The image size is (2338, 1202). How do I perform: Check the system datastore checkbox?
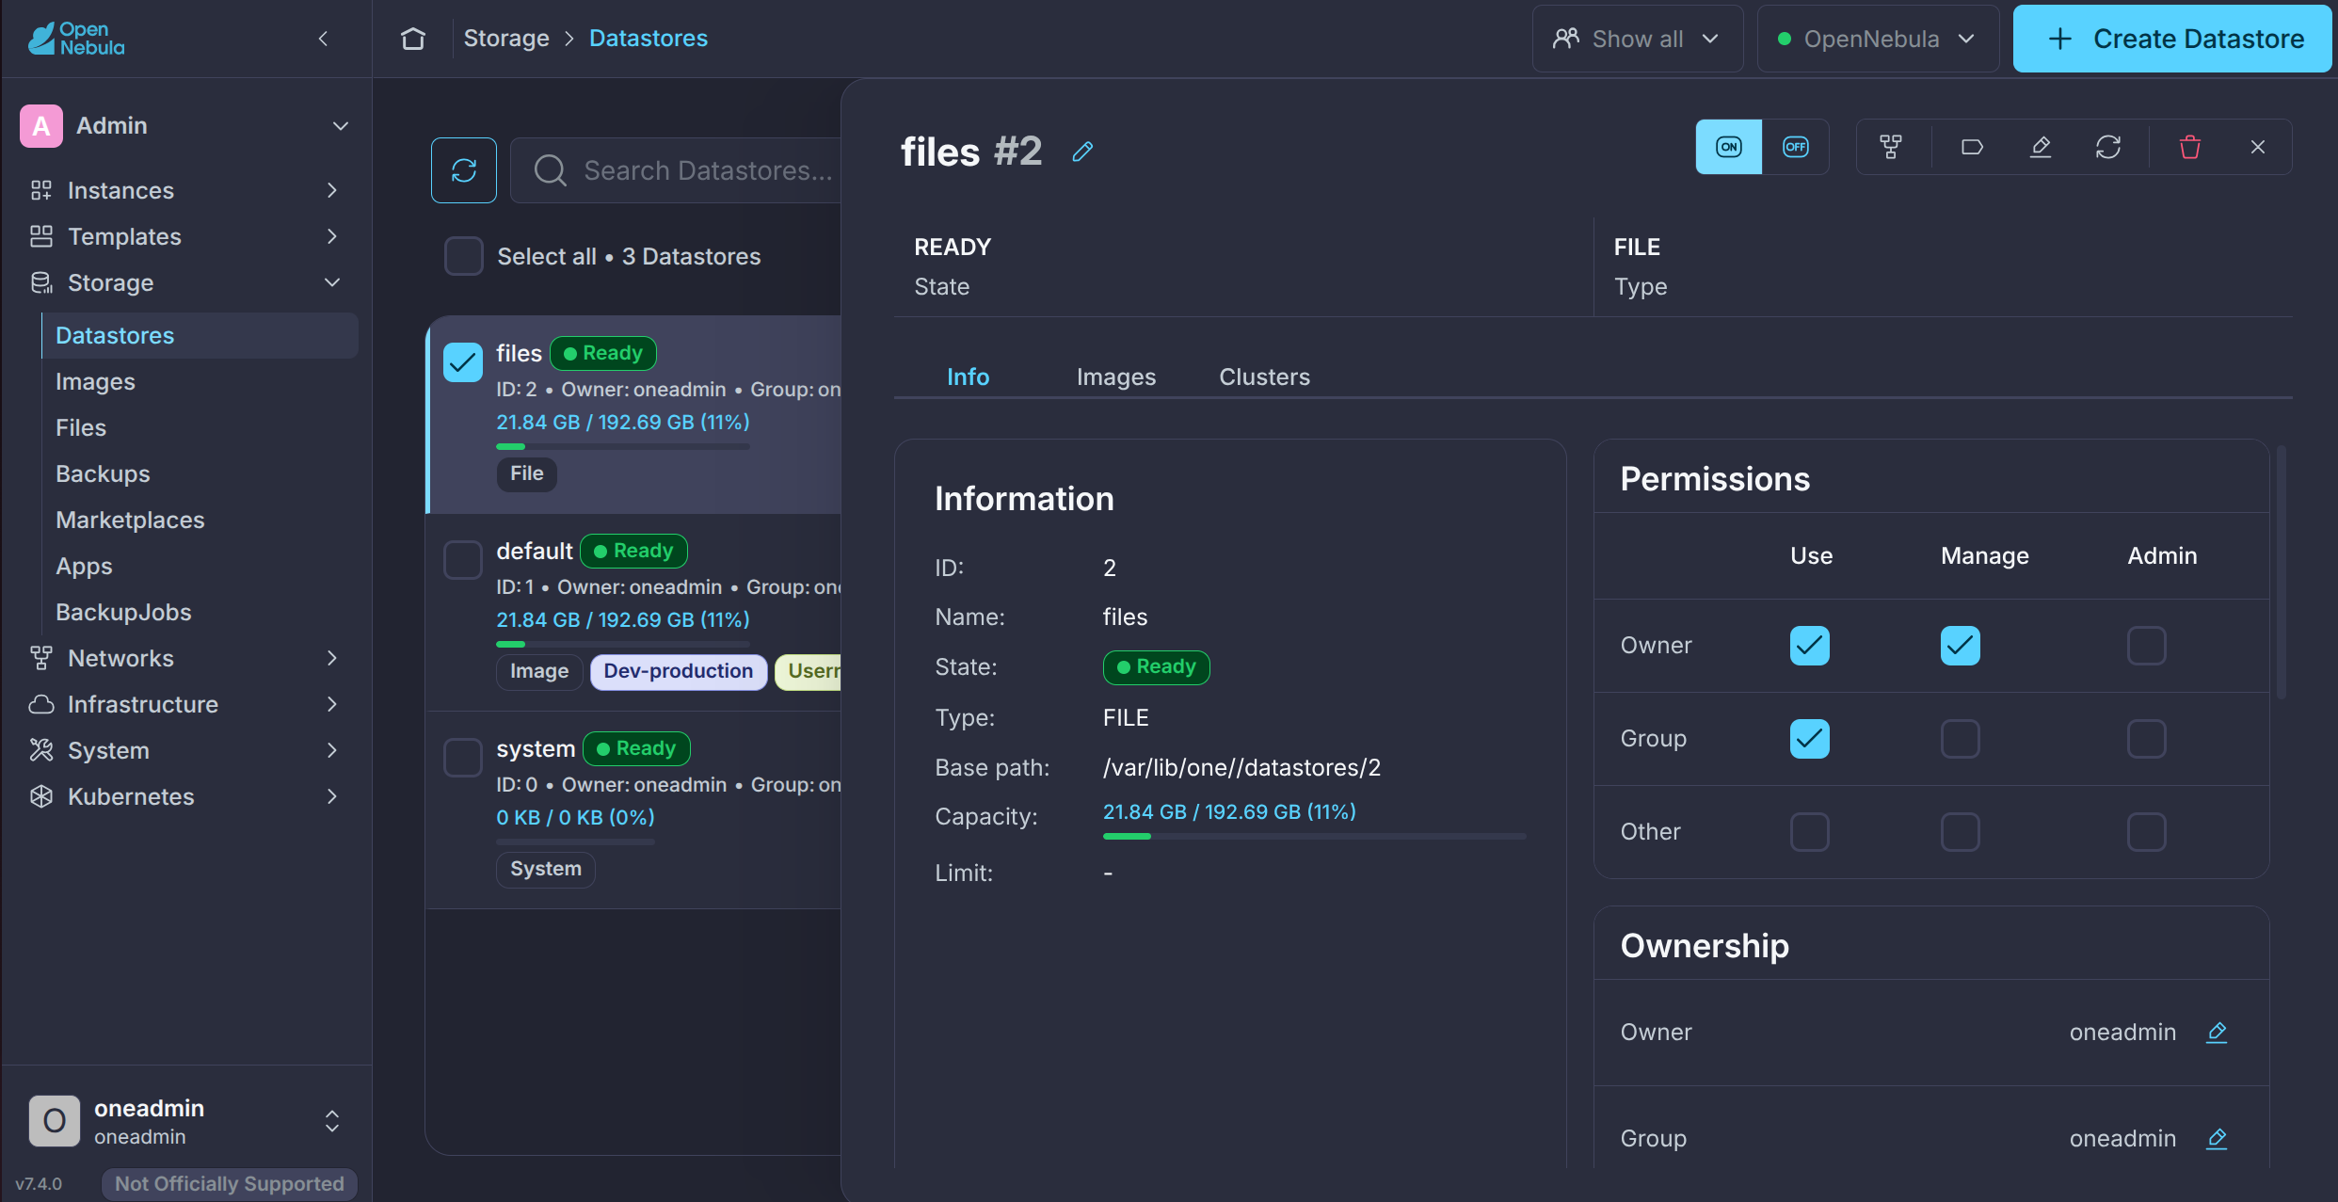coord(463,758)
